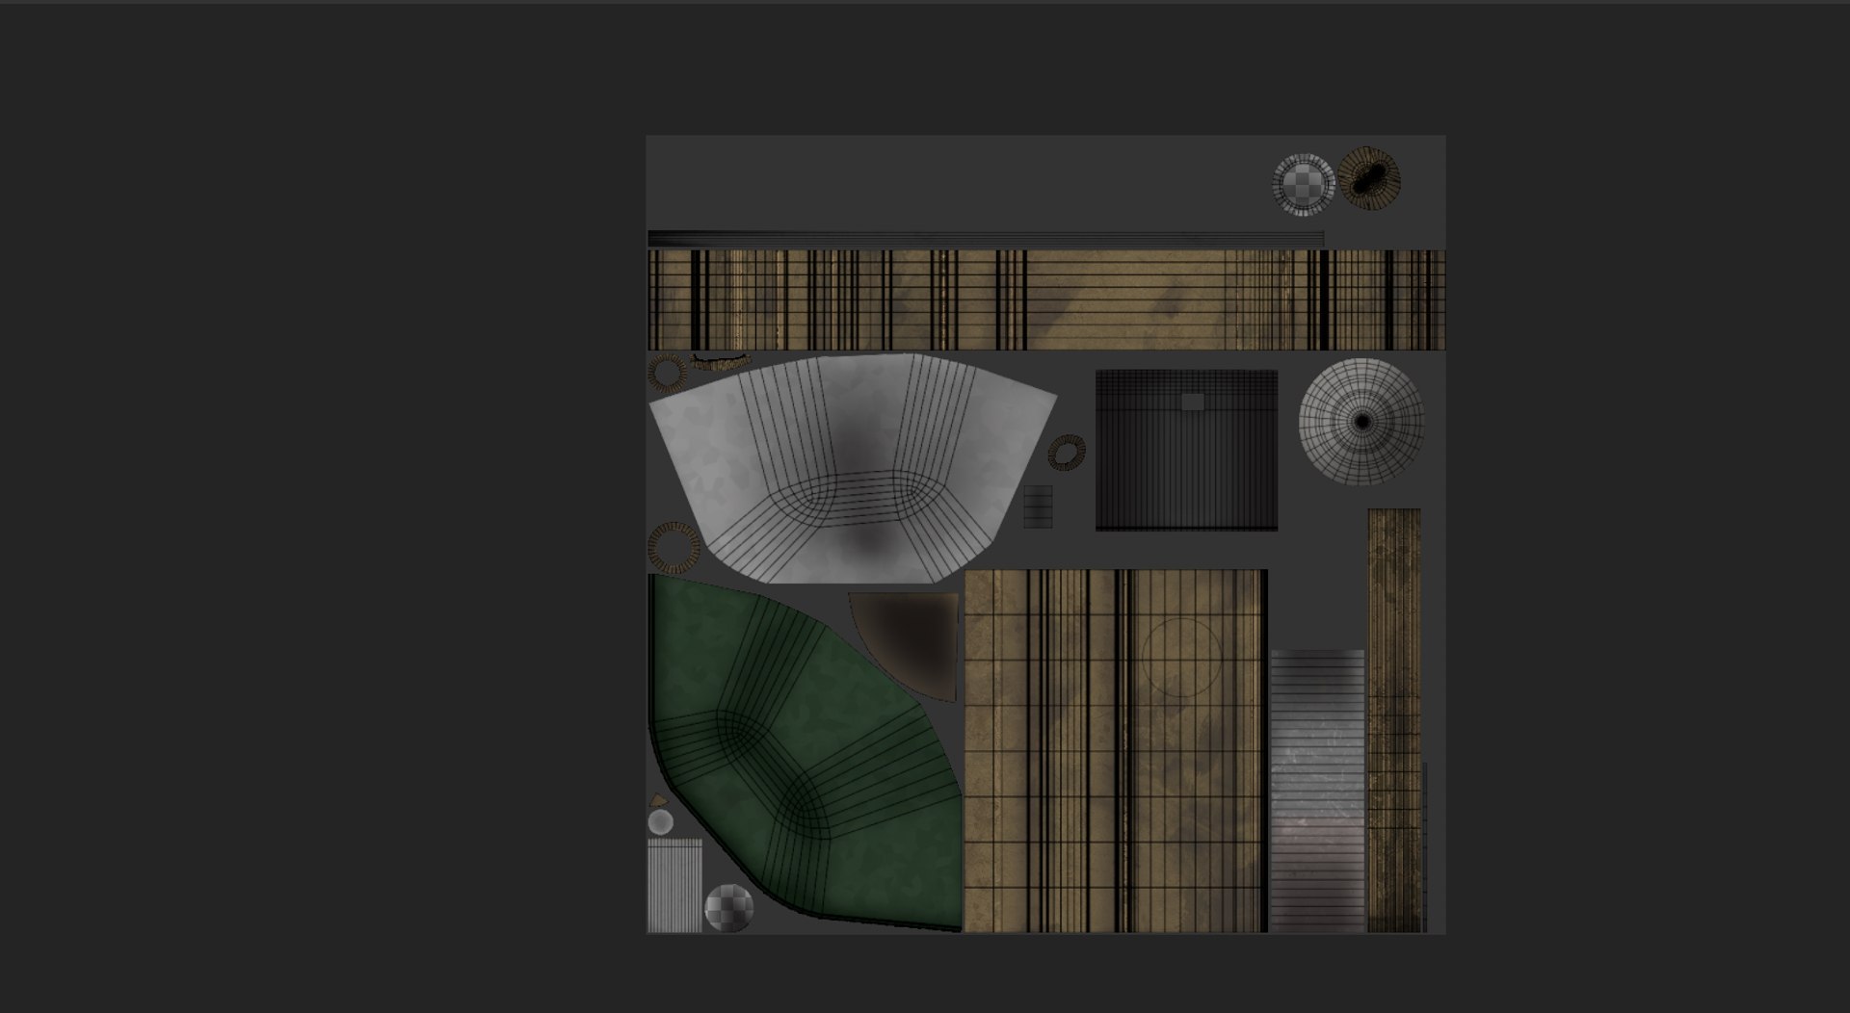Select the large wood panel with circle outline
This screenshot has width=1850, height=1013.
pos(1116,750)
